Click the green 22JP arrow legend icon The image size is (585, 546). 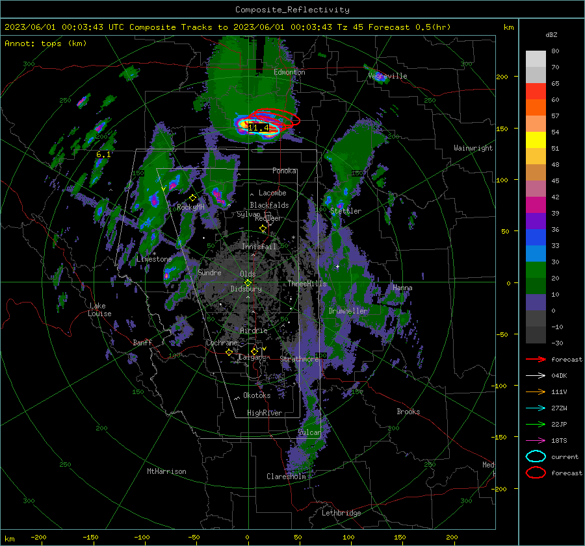pos(536,424)
